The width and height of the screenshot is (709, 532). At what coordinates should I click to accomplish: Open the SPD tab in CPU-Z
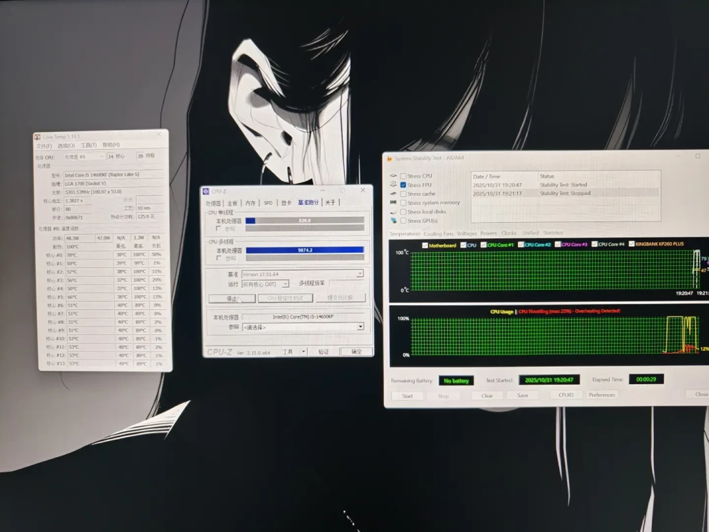tap(268, 203)
